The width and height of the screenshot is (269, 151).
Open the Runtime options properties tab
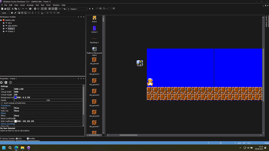tap(6, 82)
